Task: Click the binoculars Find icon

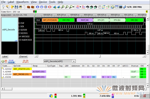Action: click(x=87, y=7)
